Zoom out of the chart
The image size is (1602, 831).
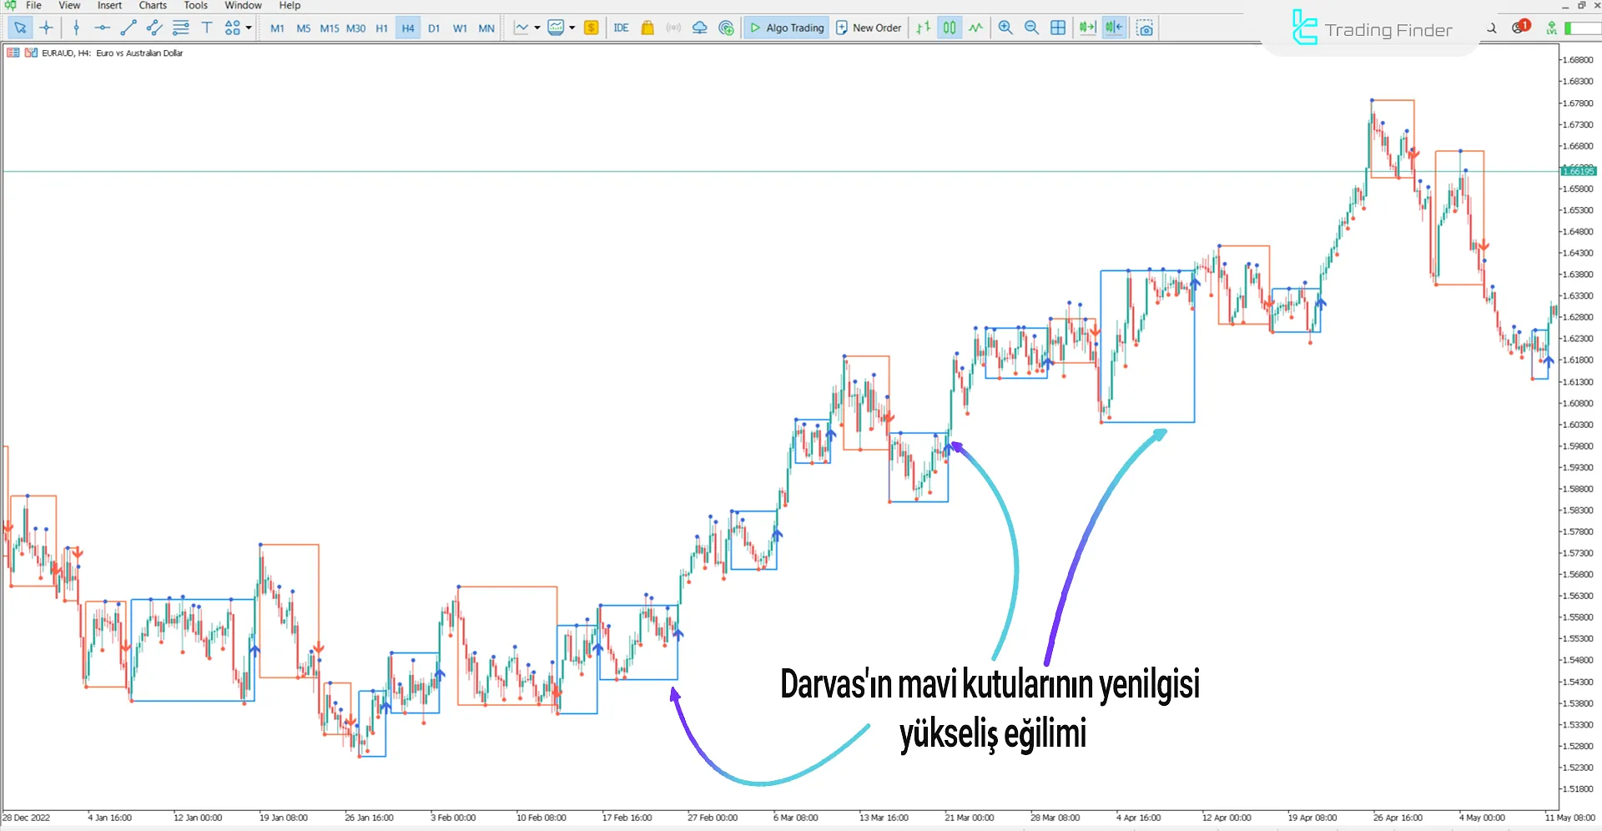tap(1031, 28)
